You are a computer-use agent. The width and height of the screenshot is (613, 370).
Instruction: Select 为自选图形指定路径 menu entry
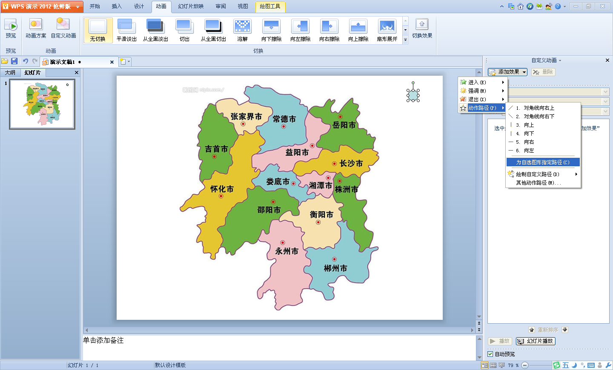(x=543, y=162)
